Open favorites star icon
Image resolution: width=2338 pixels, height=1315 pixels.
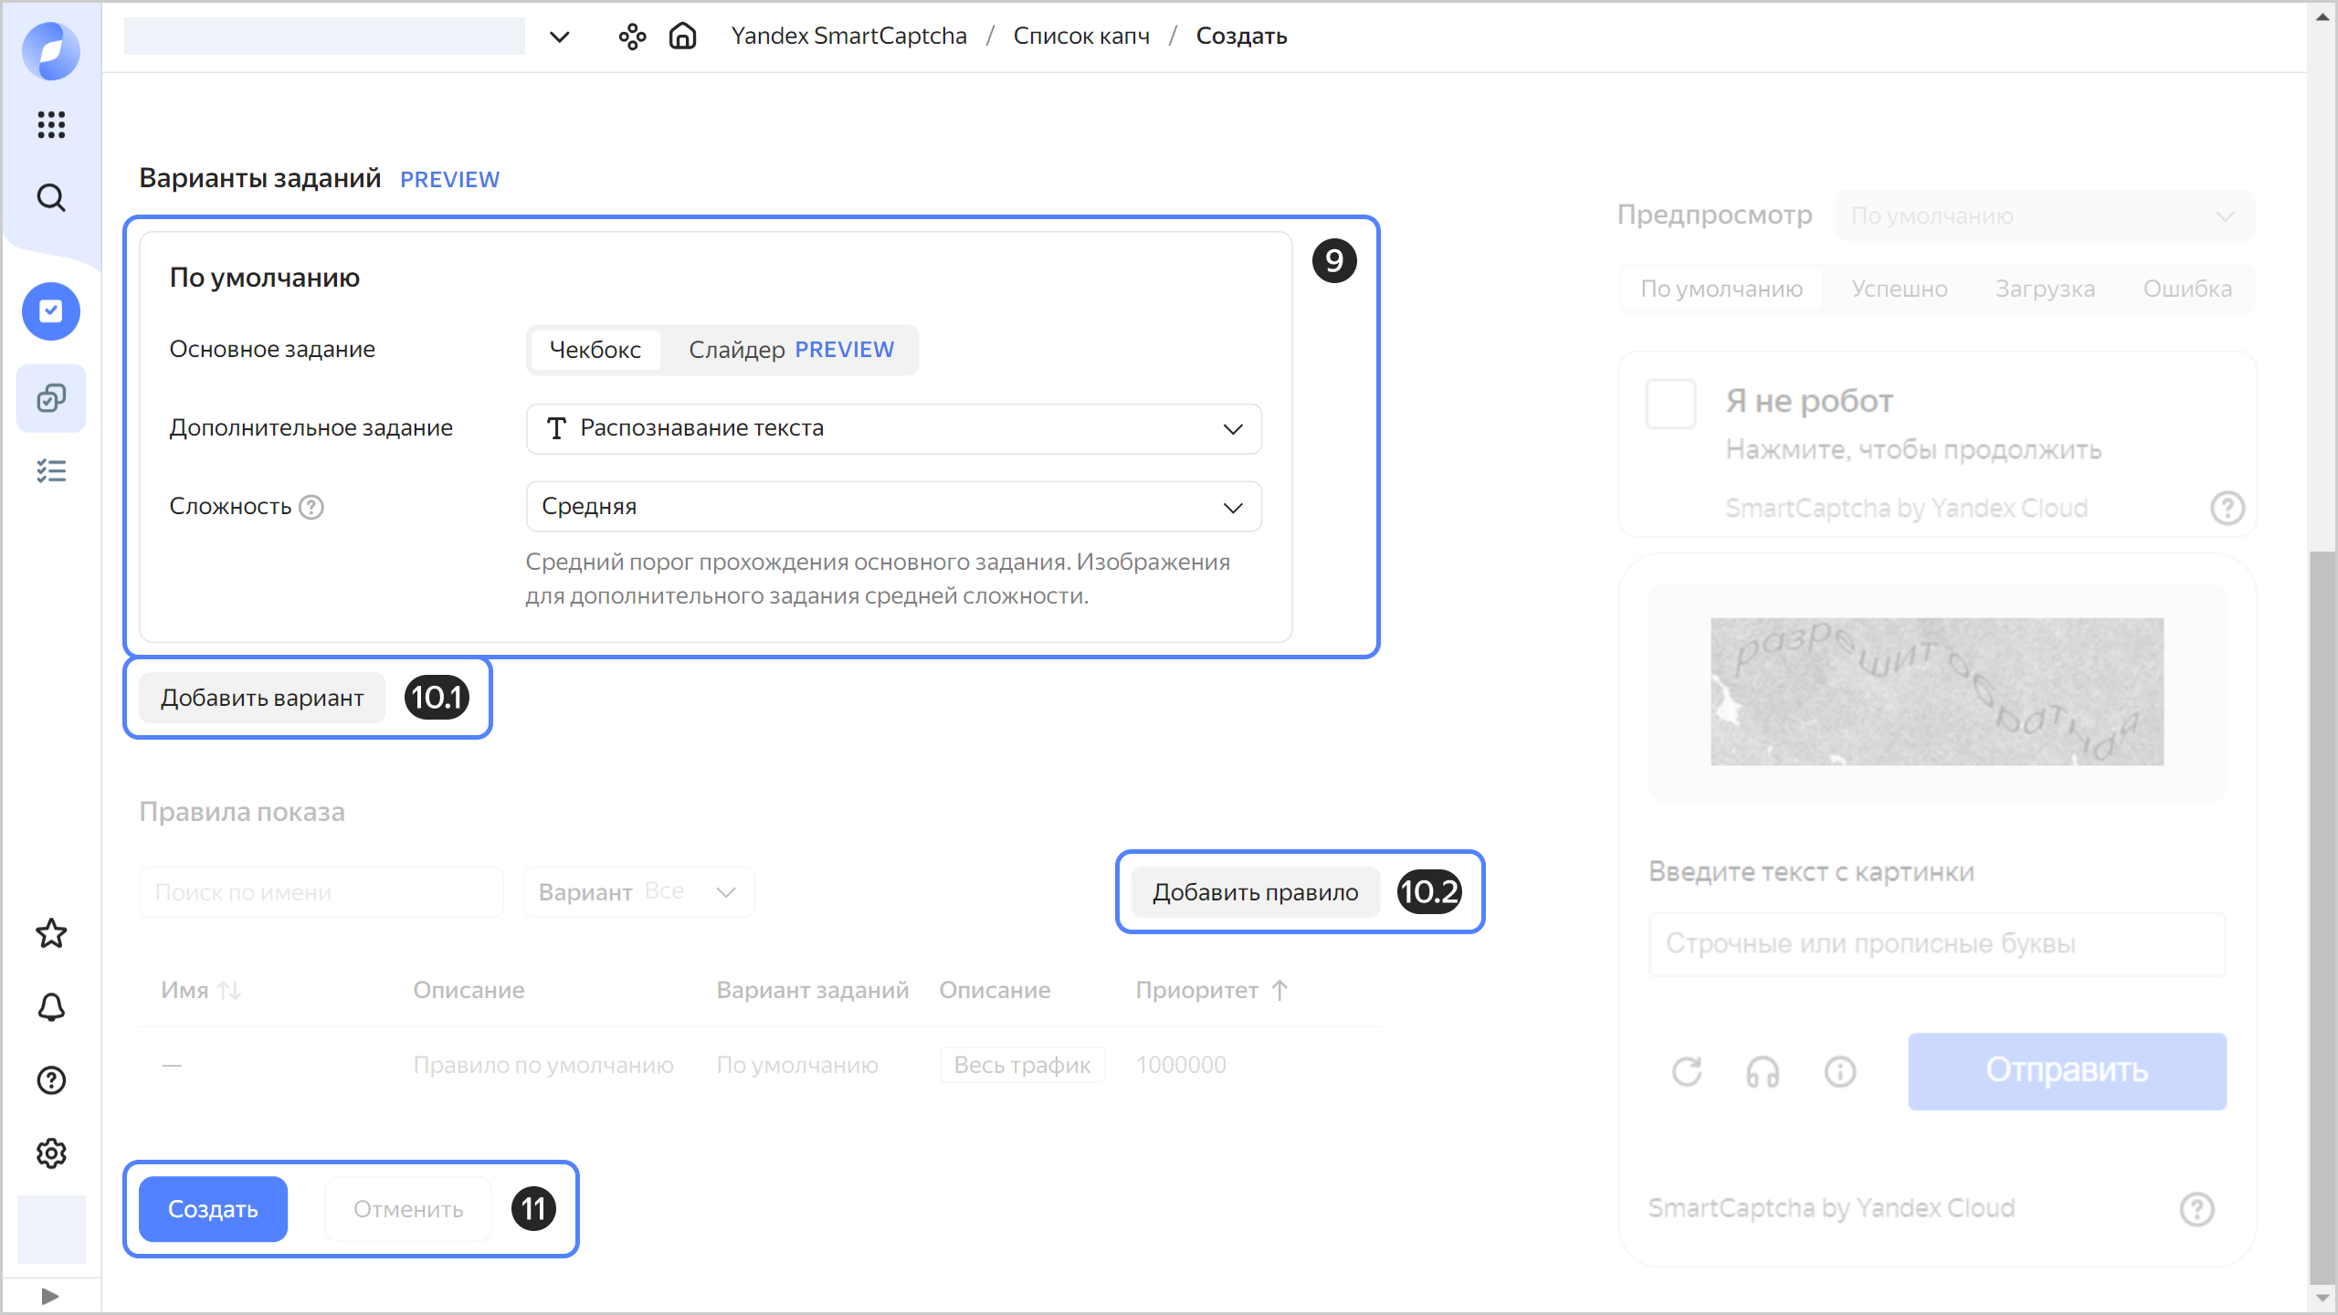(x=51, y=933)
